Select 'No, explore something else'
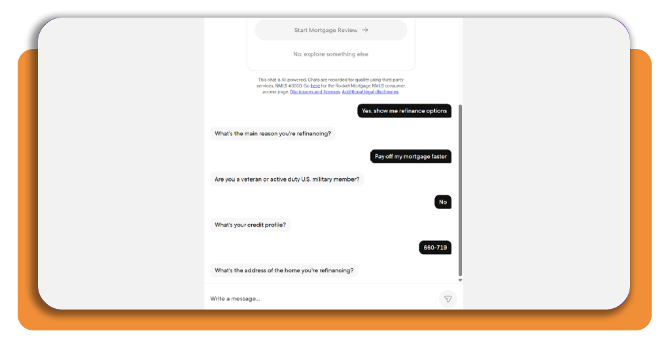Image resolution: width=670 pixels, height=350 pixels. (330, 54)
